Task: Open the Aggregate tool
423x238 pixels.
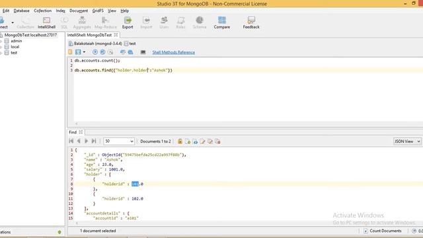Action: click(82, 22)
